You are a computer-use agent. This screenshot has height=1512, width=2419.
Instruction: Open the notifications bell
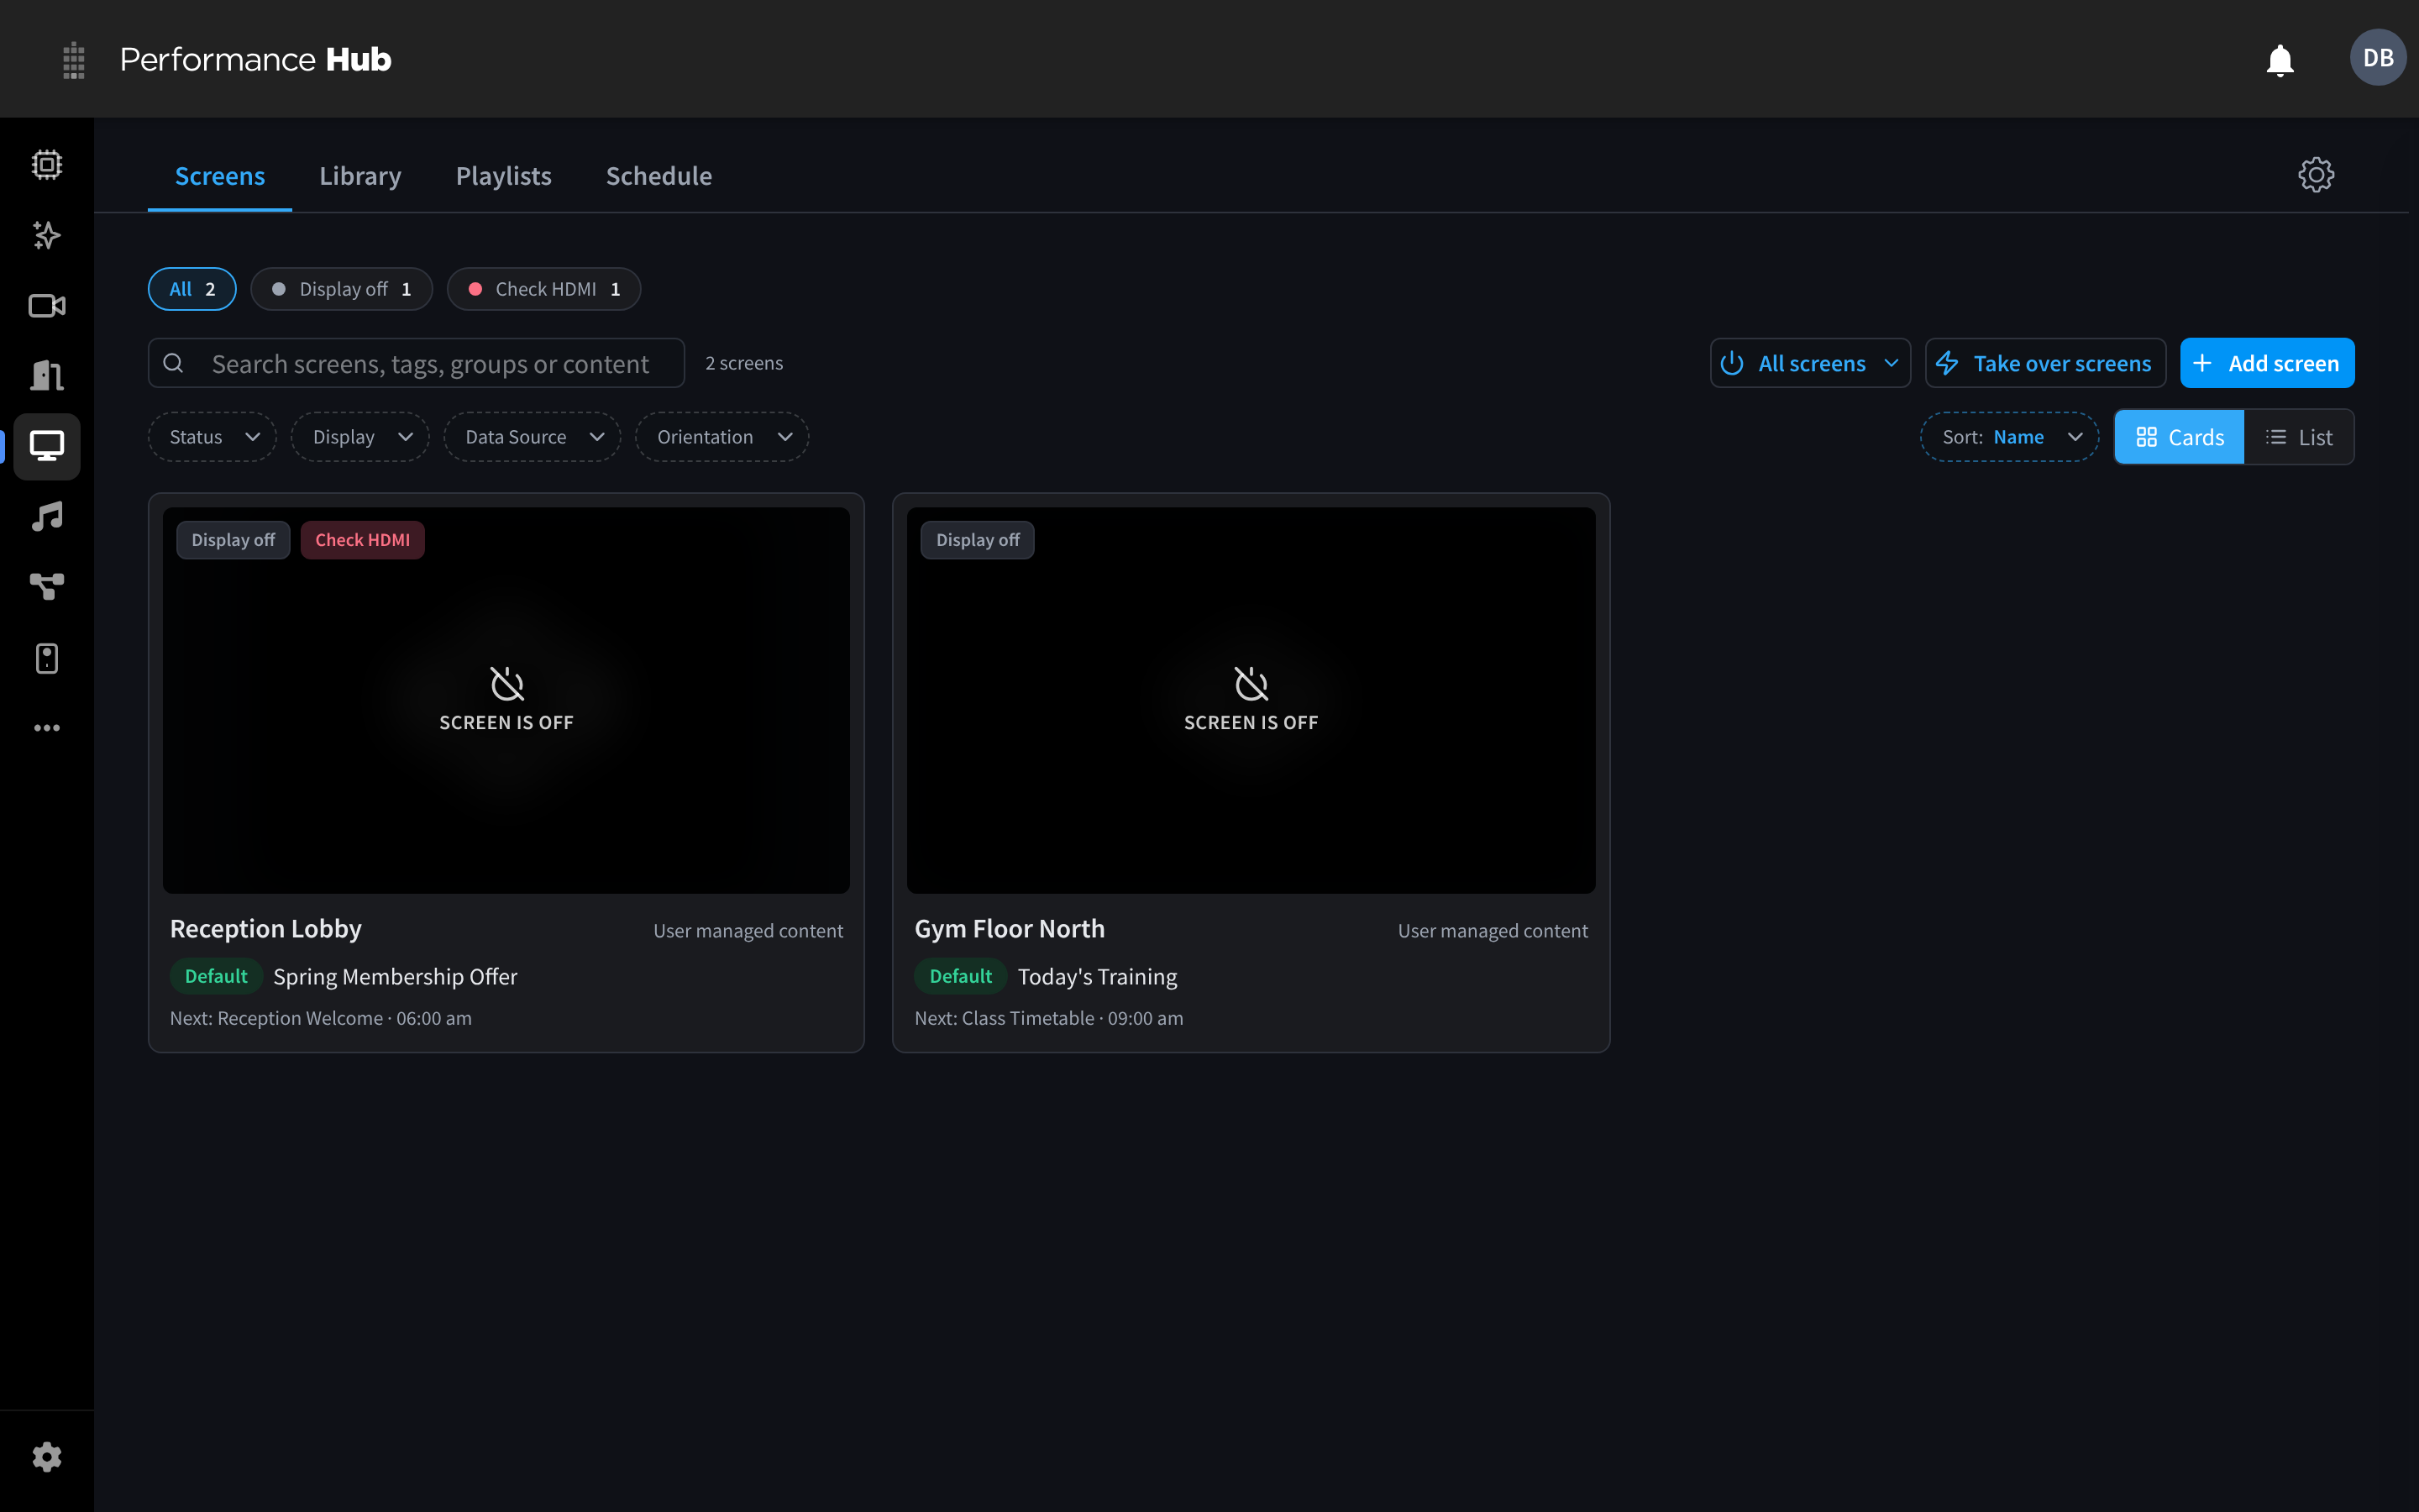[x=2279, y=60]
